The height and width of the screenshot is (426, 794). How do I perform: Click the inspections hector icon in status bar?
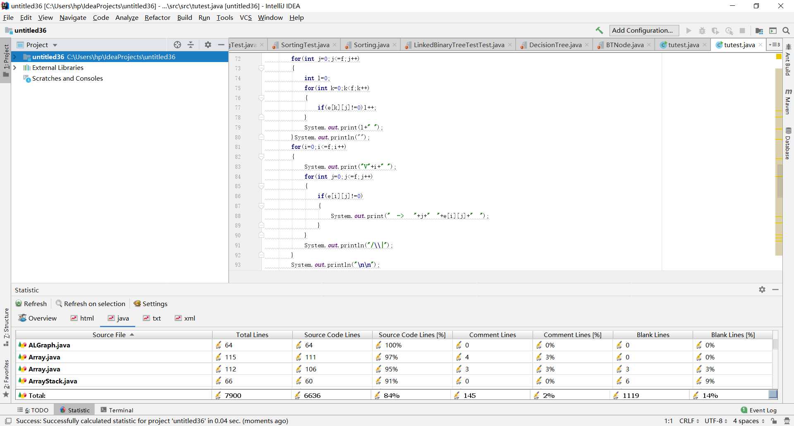(787, 421)
